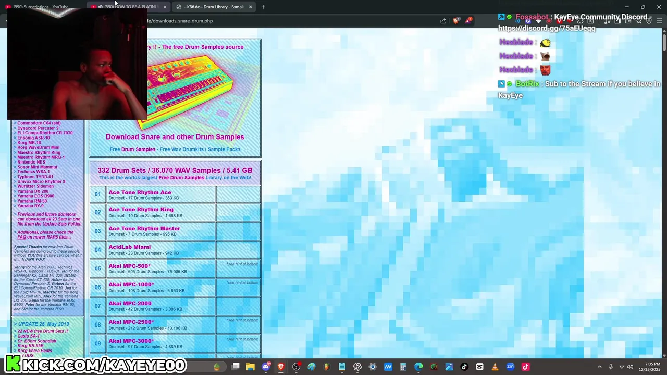Open Akai MPC-2500 drumset link

131,322
